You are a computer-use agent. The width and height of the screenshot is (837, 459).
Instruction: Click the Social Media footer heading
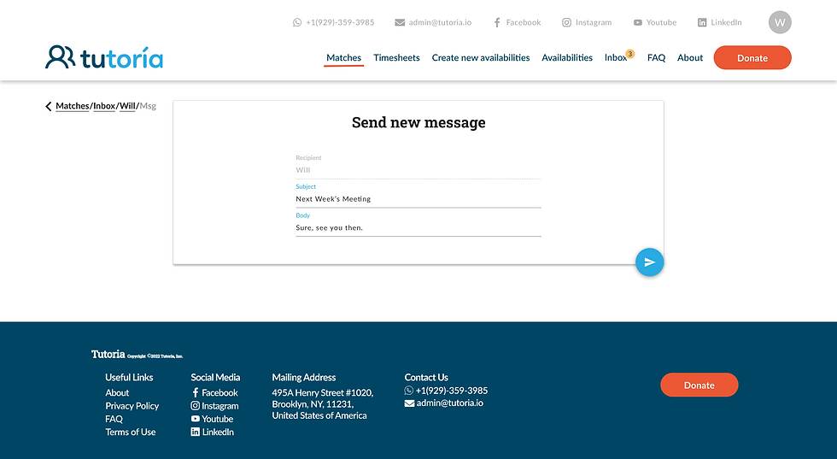(215, 377)
